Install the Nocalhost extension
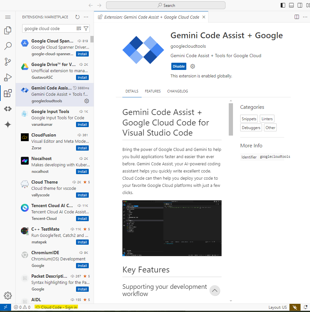The height and width of the screenshot is (312, 310). tap(82, 172)
